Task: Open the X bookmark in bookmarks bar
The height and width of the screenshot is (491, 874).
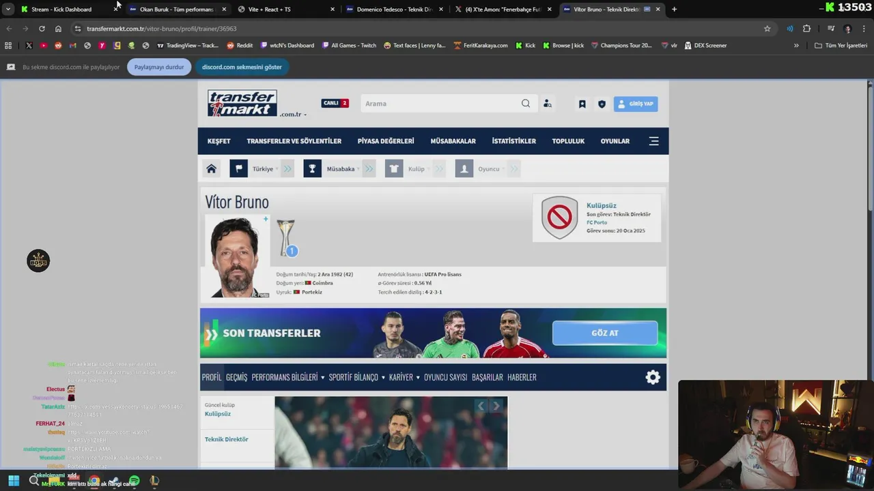Action: [x=29, y=46]
